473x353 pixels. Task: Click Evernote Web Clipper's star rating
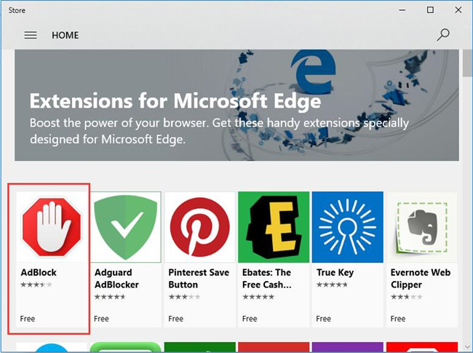[406, 297]
